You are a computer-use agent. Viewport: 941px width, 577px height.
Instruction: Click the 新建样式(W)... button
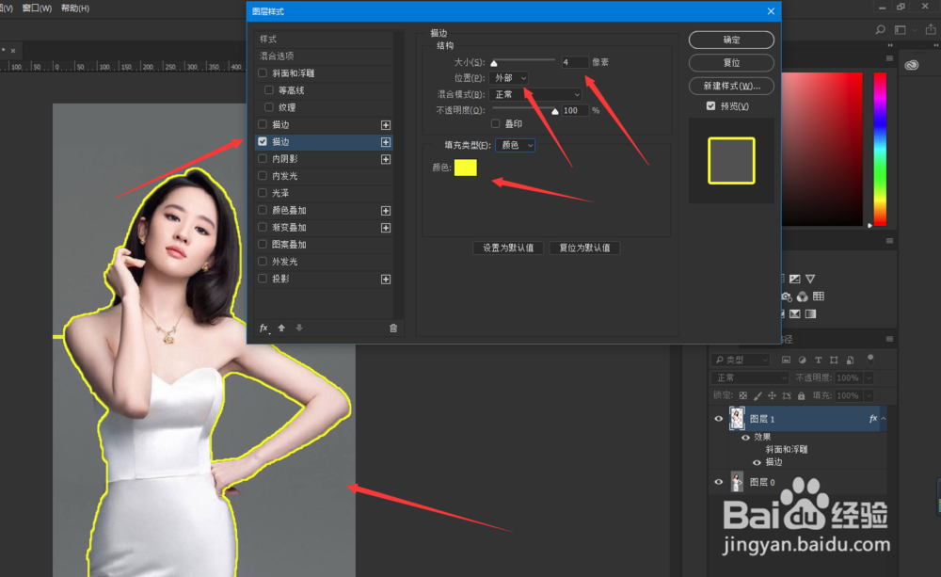click(731, 86)
